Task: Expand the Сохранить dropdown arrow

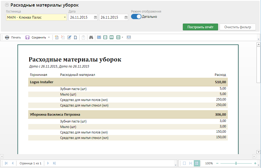Action: click(x=49, y=37)
